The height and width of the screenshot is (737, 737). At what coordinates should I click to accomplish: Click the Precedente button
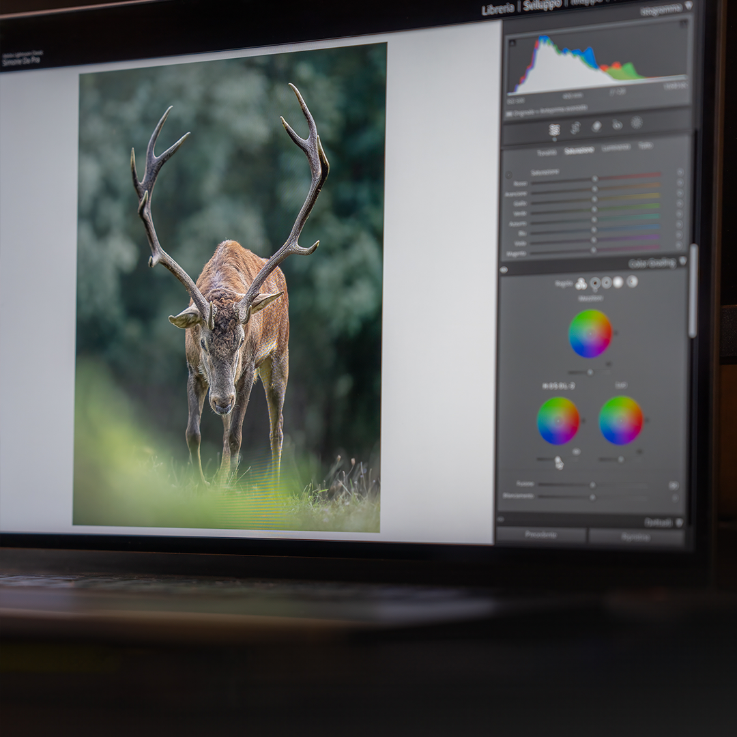(x=540, y=536)
